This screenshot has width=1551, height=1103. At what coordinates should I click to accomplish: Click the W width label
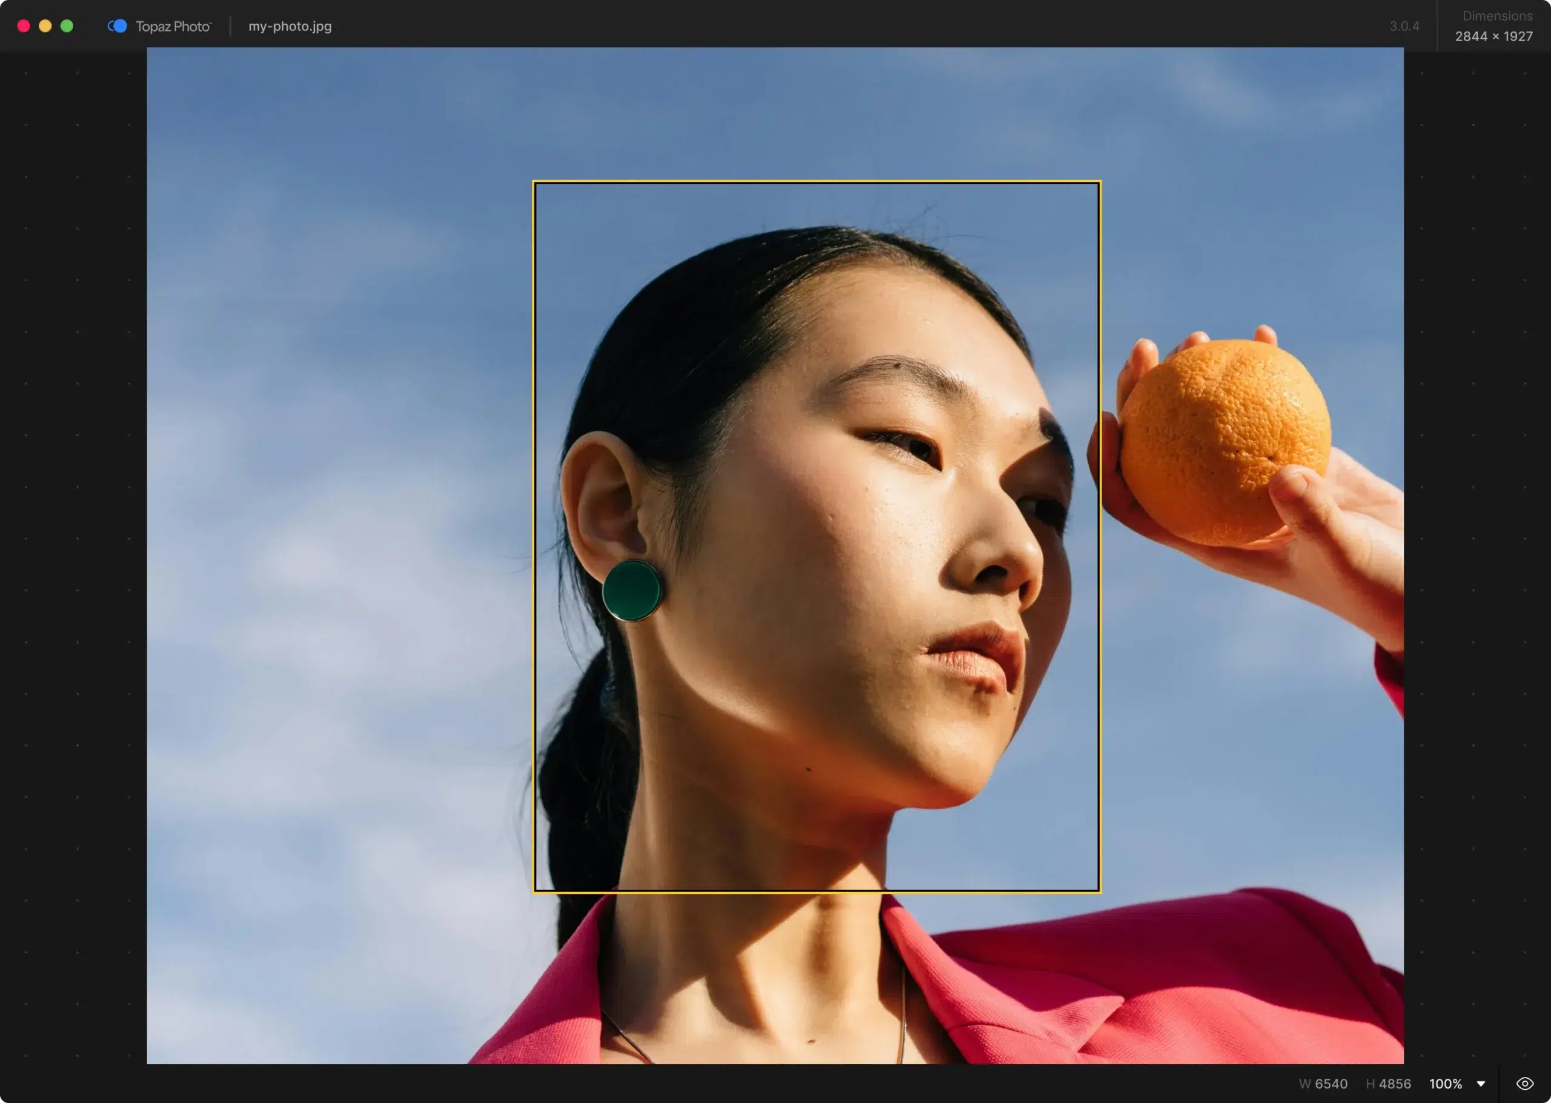pyautogui.click(x=1306, y=1084)
